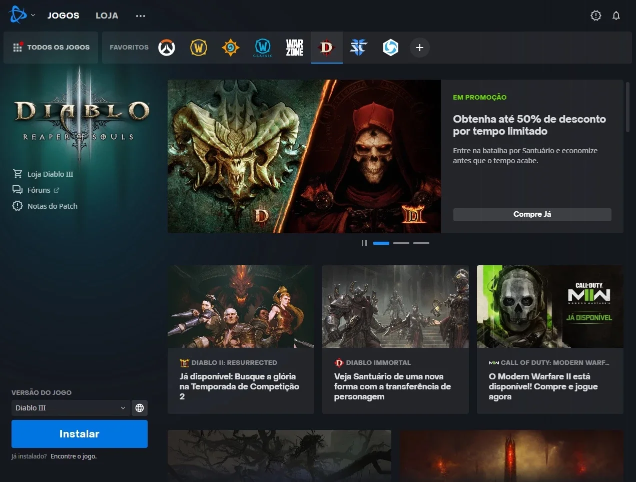This screenshot has height=482, width=636.
Task: Select the Diablo favorite tab icon
Action: point(327,48)
